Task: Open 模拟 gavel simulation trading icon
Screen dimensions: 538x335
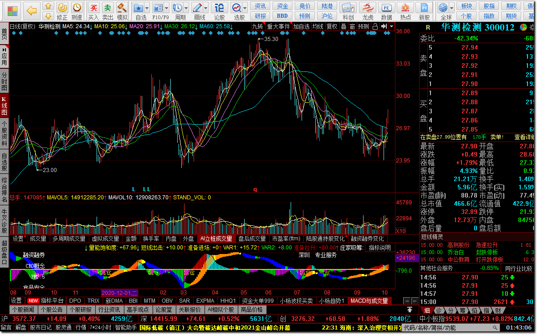Action: click(122, 8)
